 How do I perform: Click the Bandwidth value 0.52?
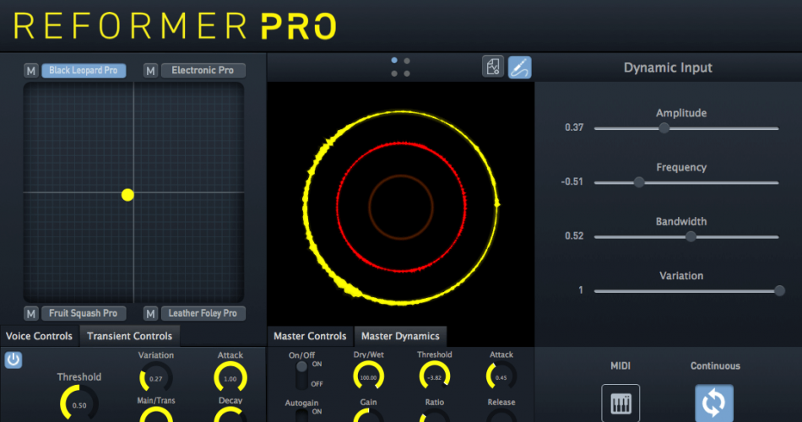[574, 235]
